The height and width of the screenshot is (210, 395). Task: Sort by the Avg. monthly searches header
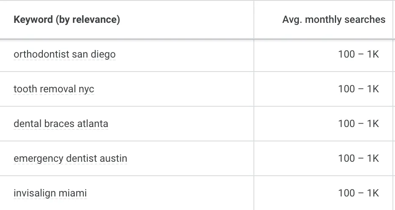coord(334,19)
